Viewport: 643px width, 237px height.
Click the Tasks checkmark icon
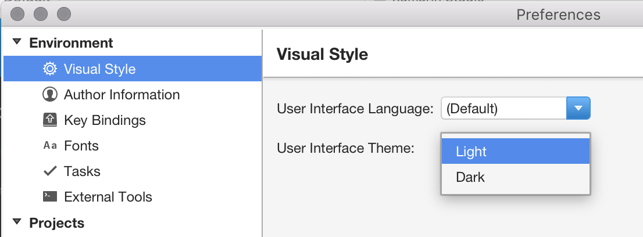50,171
